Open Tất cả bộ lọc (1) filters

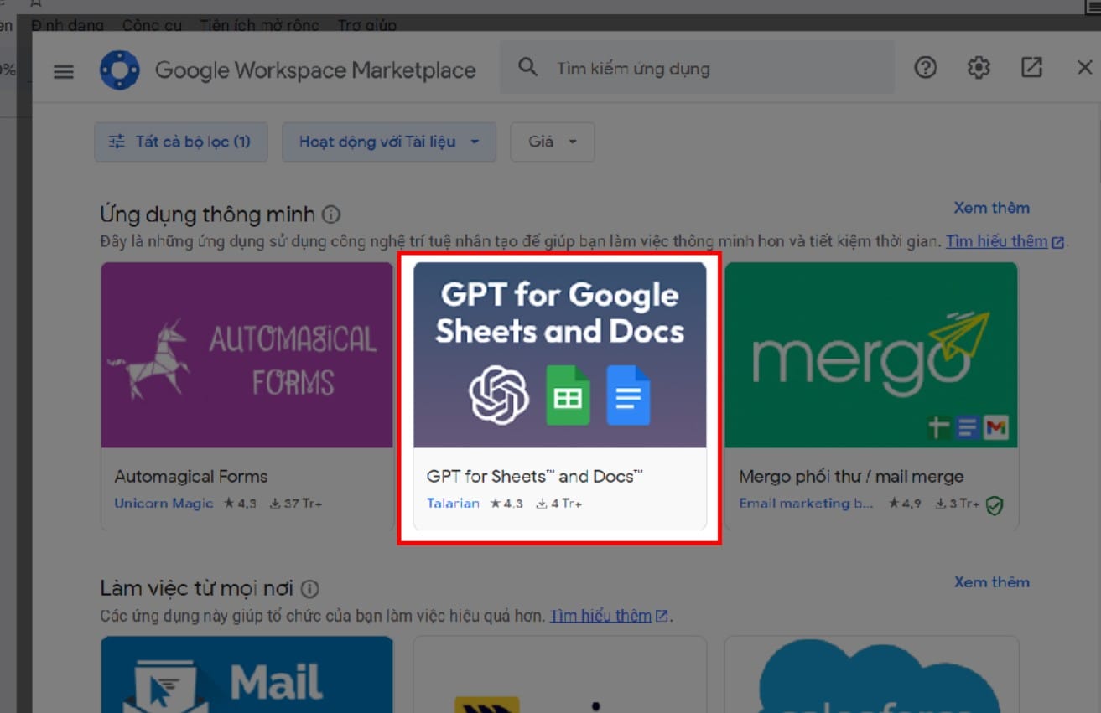click(x=181, y=142)
